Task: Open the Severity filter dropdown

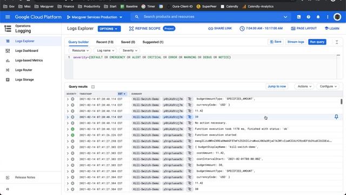Action: 130,50
